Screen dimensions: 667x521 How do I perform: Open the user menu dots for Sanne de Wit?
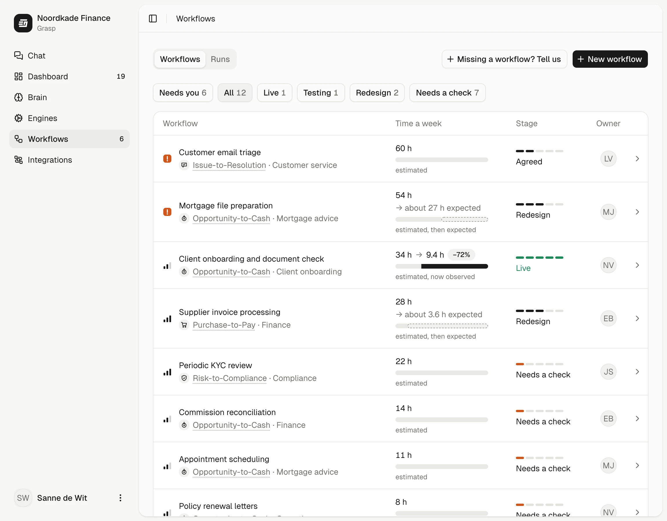[x=120, y=498]
